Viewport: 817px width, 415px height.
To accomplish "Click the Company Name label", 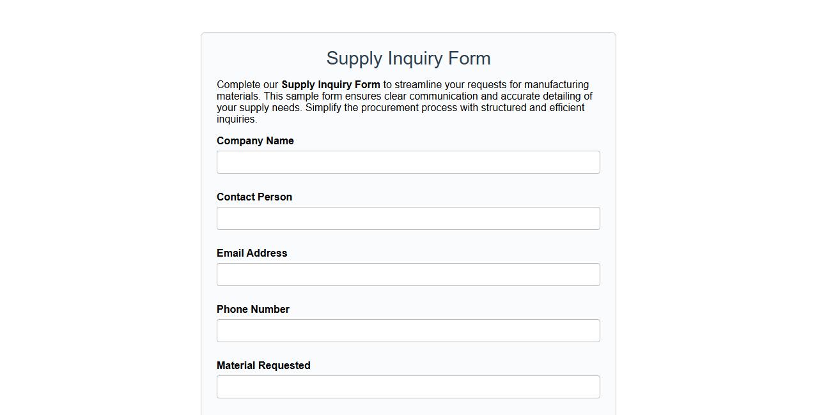I will [x=254, y=140].
